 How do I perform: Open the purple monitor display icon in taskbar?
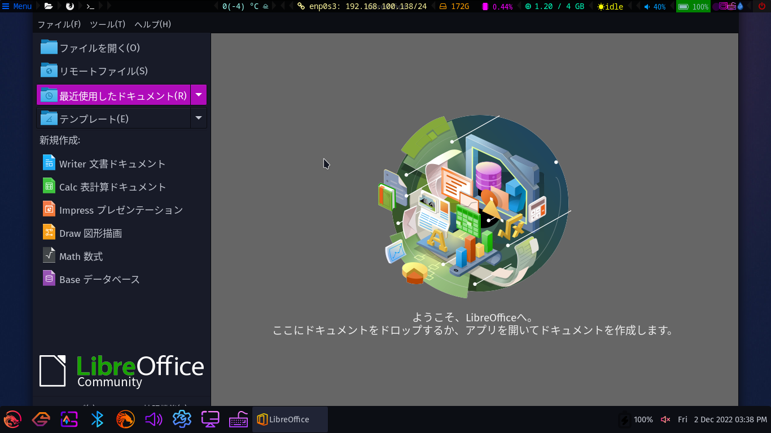[210, 419]
